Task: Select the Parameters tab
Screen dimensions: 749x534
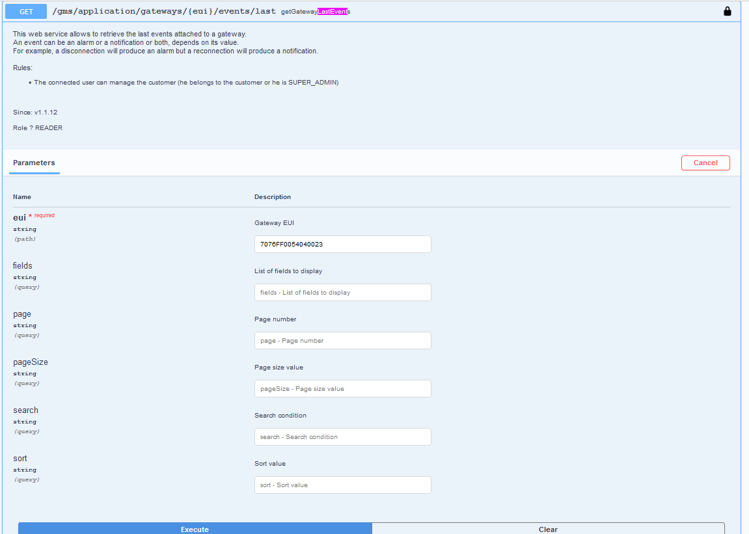Action: [x=34, y=163]
